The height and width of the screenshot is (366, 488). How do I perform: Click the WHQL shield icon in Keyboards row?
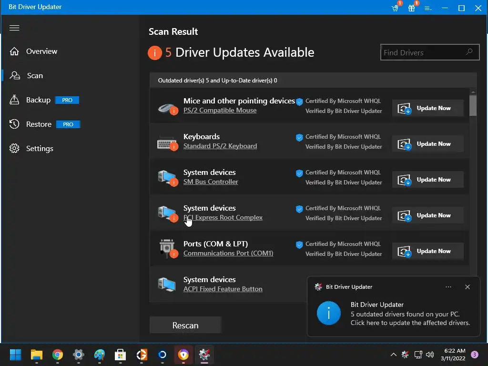tap(299, 138)
